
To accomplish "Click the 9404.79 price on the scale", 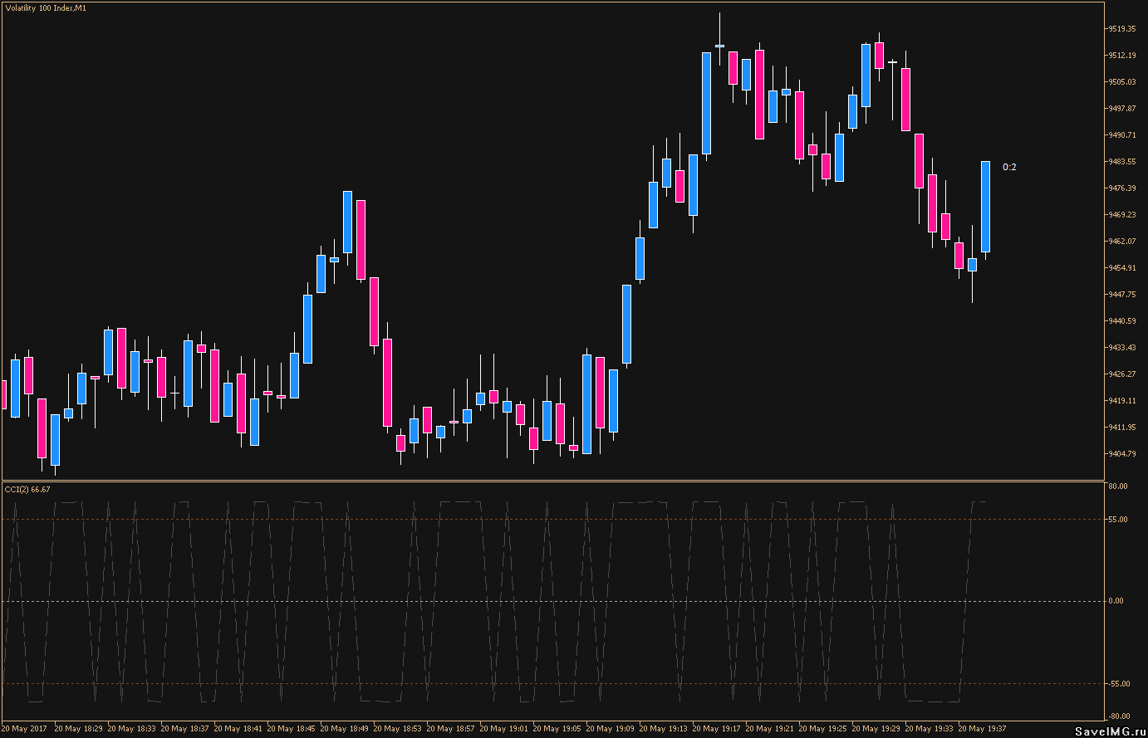I will click(x=1121, y=454).
